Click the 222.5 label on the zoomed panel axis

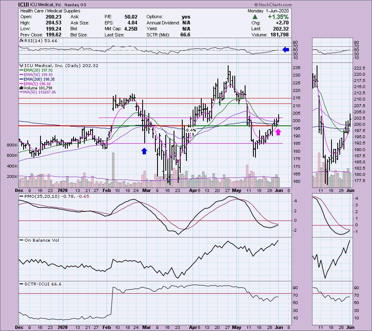pos(360,68)
